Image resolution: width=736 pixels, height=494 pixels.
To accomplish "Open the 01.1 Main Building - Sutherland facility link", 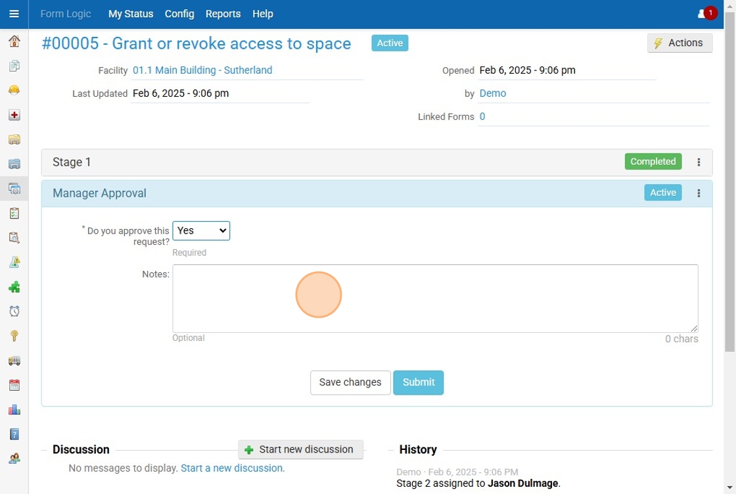I will point(202,70).
